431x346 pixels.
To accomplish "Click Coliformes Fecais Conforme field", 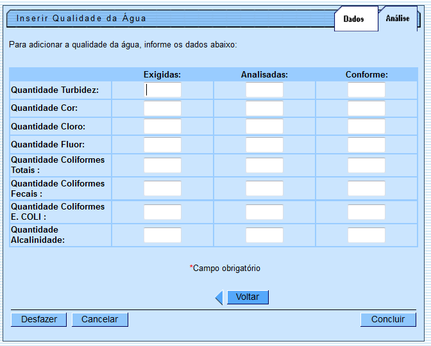I will (x=366, y=188).
